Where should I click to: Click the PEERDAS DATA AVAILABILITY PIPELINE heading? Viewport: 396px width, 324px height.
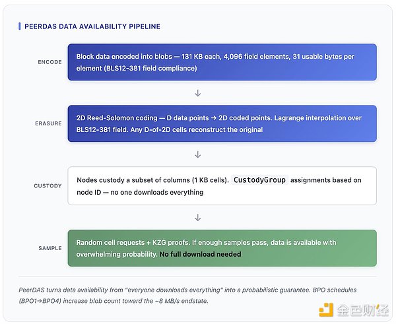(x=92, y=26)
